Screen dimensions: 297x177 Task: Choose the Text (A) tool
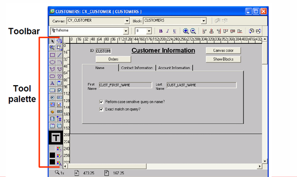pos(52,83)
